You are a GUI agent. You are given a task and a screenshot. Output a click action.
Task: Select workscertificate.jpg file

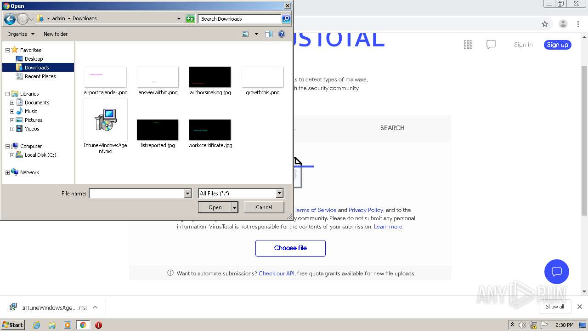pyautogui.click(x=210, y=134)
